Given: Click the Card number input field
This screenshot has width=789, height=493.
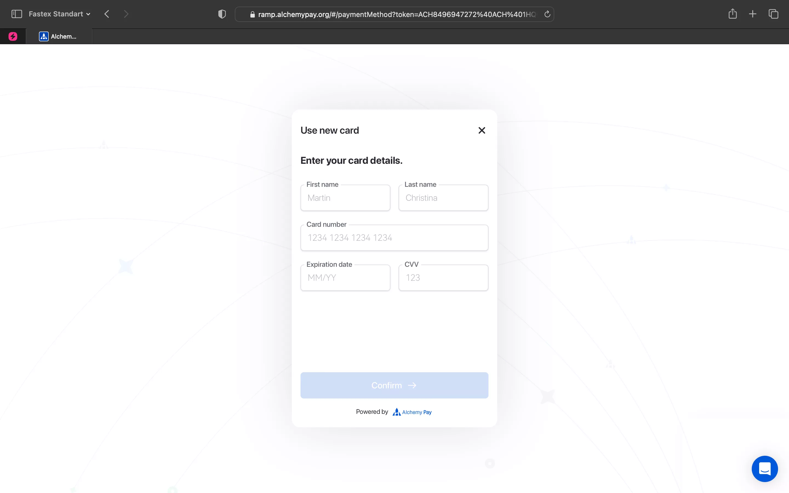Looking at the screenshot, I should [x=394, y=237].
